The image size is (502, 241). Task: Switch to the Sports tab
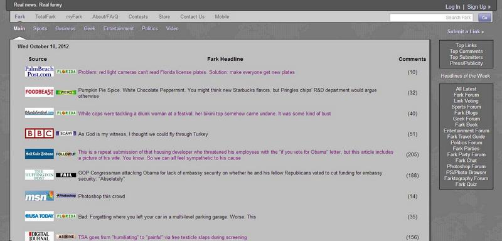point(40,28)
